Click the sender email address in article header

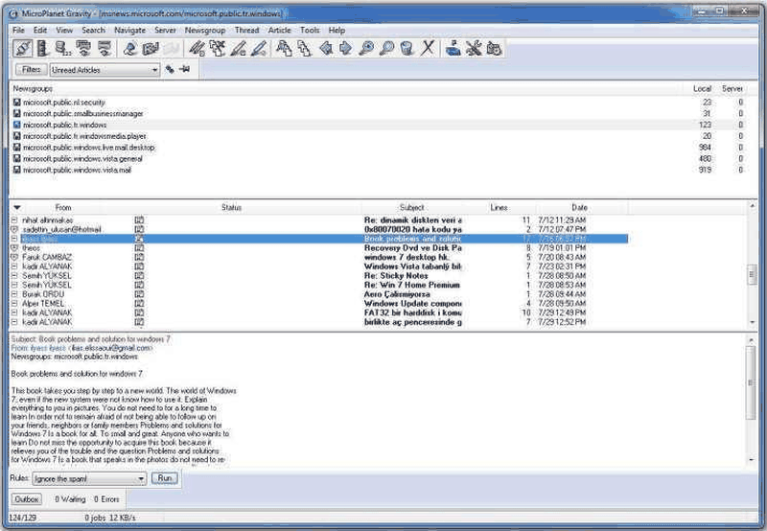point(110,348)
